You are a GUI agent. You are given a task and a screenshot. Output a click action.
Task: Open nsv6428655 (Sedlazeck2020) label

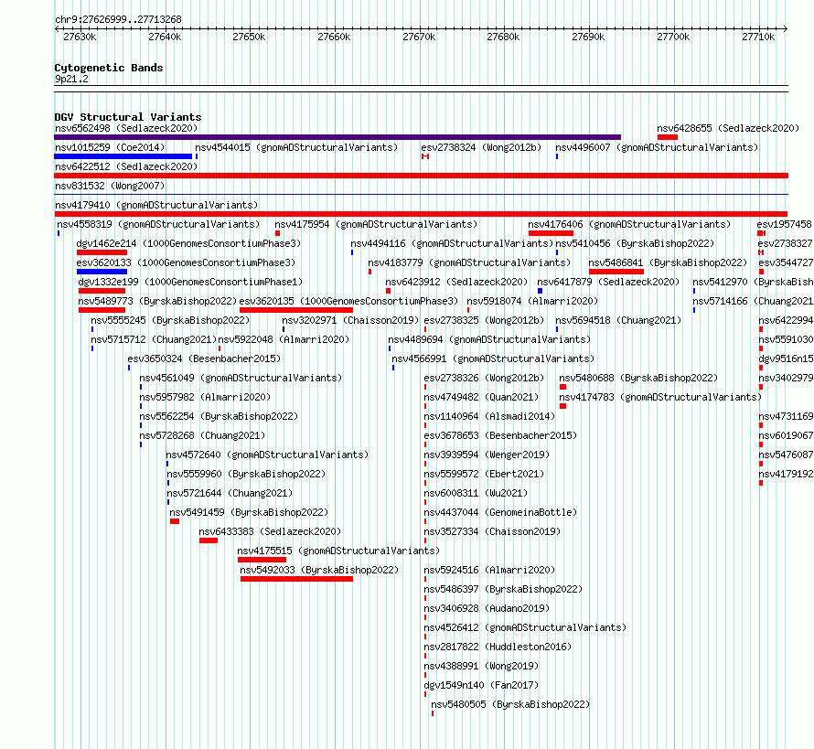pyautogui.click(x=728, y=128)
